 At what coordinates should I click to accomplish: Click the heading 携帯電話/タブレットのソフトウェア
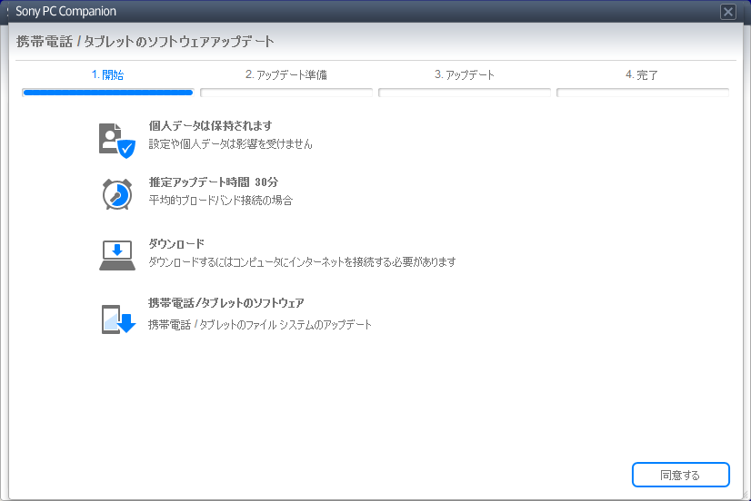(226, 303)
